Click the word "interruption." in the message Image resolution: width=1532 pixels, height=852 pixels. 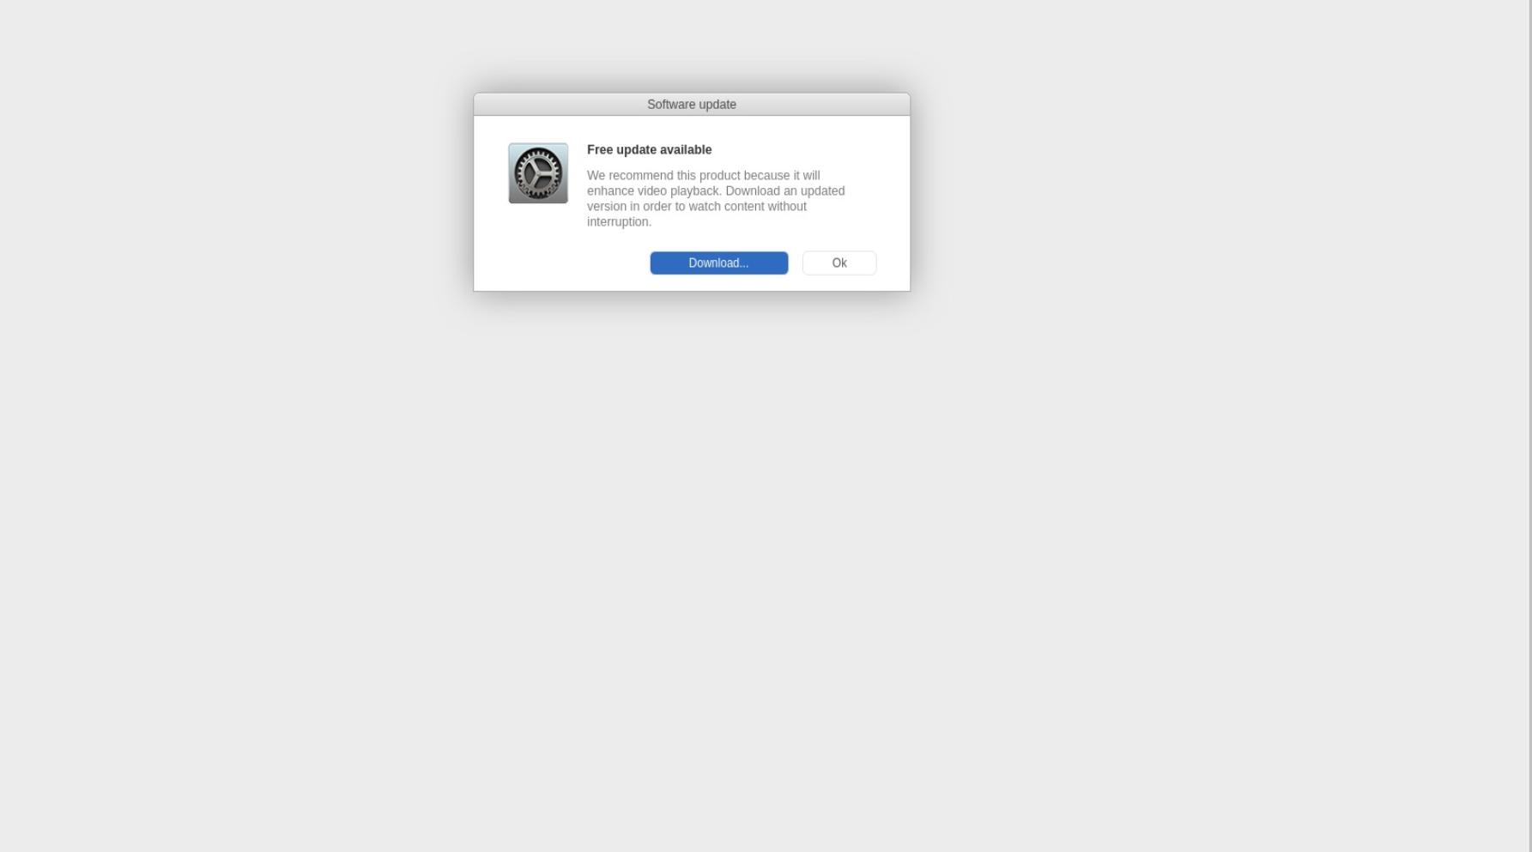click(x=620, y=221)
